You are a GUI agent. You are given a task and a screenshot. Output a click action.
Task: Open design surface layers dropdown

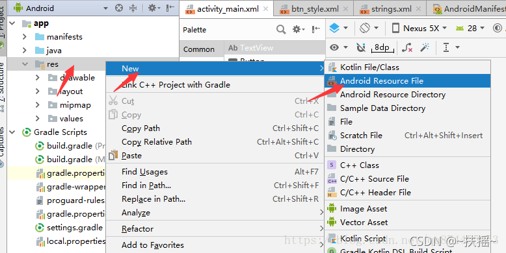[338, 28]
